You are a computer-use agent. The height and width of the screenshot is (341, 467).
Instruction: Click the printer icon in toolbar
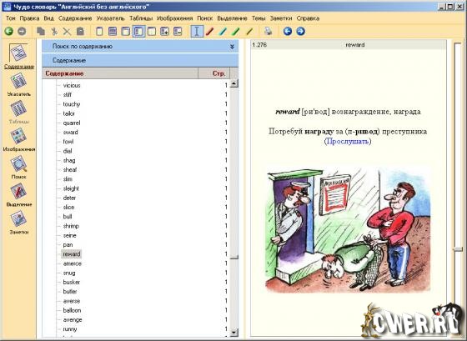268,31
